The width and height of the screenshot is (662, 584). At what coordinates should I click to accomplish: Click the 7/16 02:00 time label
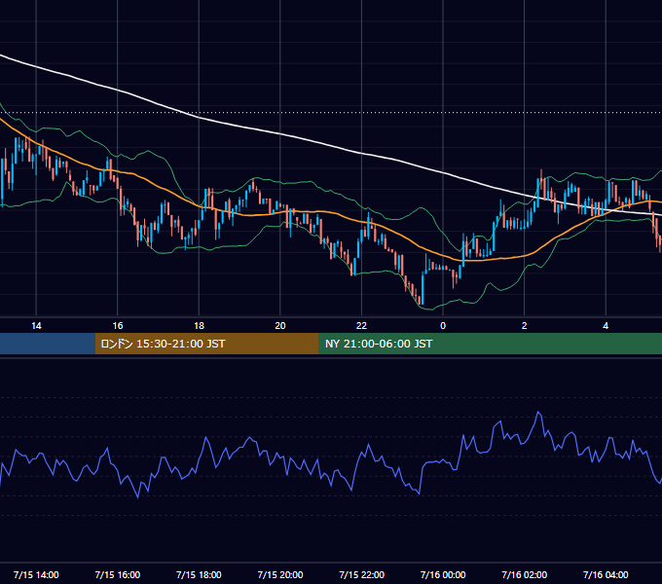pos(525,574)
